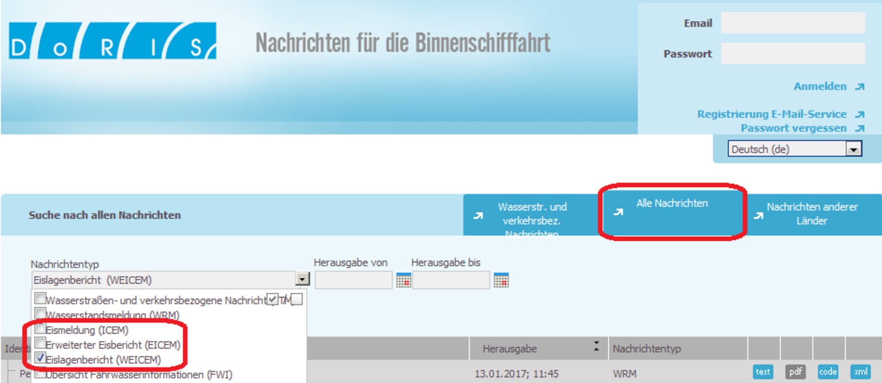Uncheck Eislagenbericht (WEICEM) option
This screenshot has width=882, height=383.
(40, 358)
